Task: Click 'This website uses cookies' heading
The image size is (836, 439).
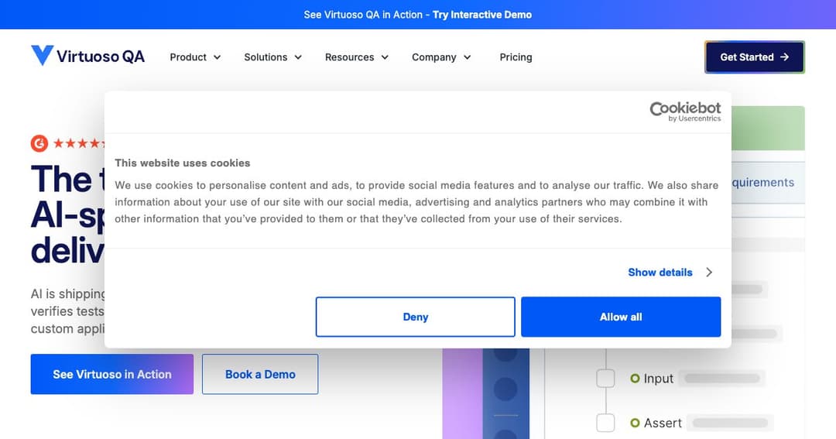Action: [183, 163]
